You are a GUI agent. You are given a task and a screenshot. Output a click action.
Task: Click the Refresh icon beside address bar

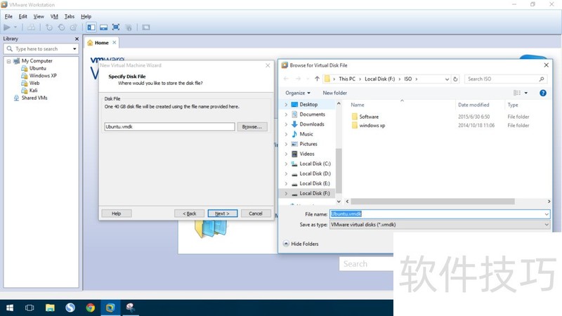click(x=456, y=79)
